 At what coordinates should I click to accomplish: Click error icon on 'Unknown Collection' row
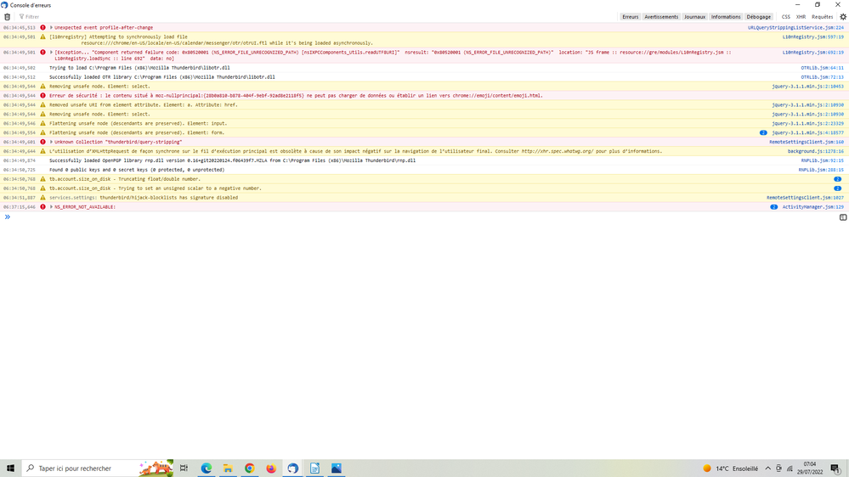(x=42, y=142)
